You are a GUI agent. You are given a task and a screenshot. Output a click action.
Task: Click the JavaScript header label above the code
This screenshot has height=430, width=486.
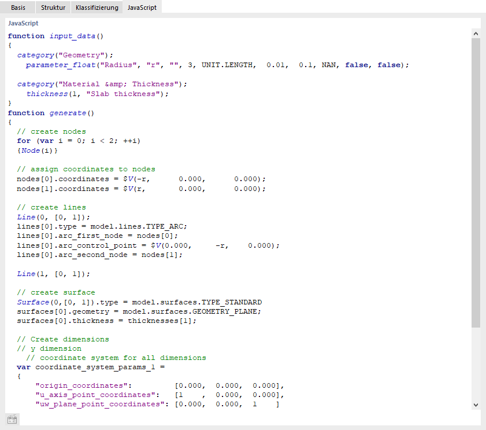click(x=23, y=23)
